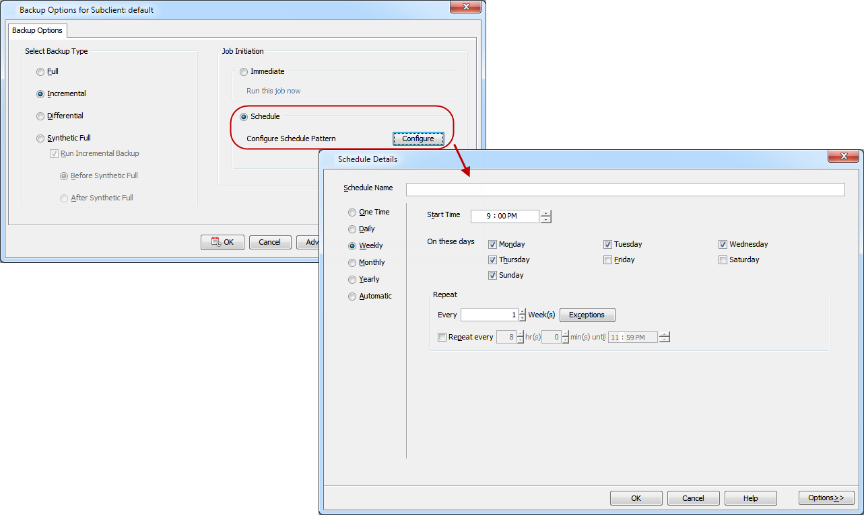The height and width of the screenshot is (515, 864).
Task: Decrease the Every Week(s) spinner value
Action: [x=522, y=318]
